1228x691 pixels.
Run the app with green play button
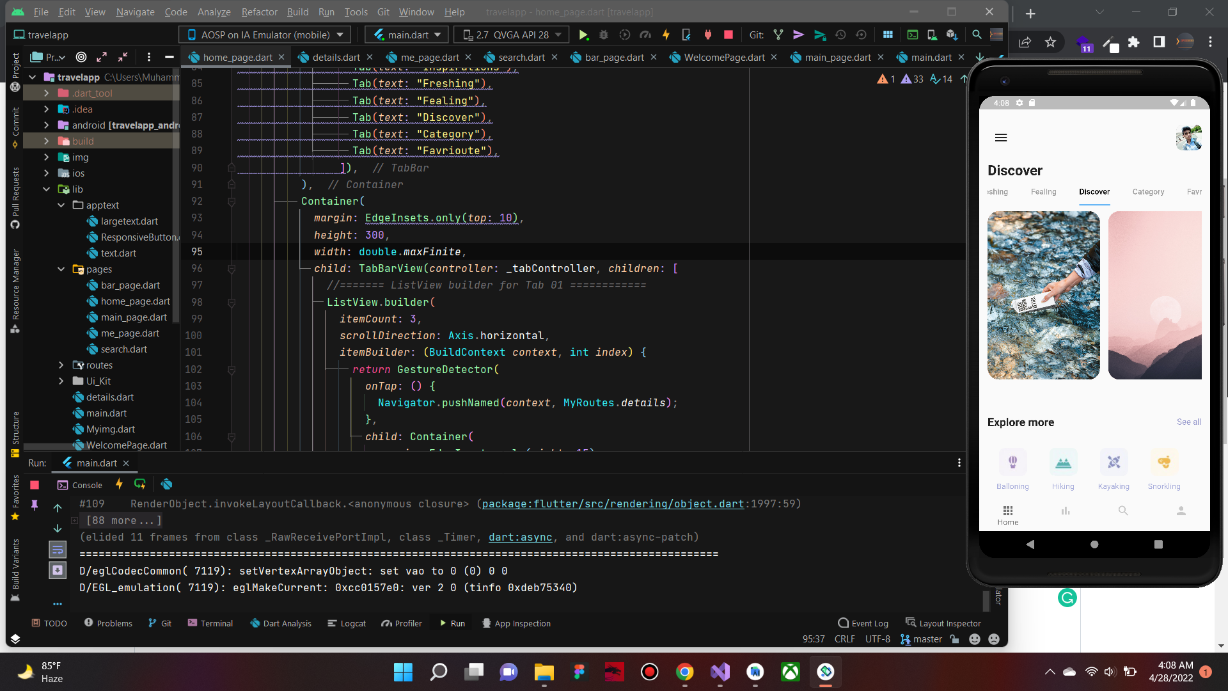[x=583, y=35]
